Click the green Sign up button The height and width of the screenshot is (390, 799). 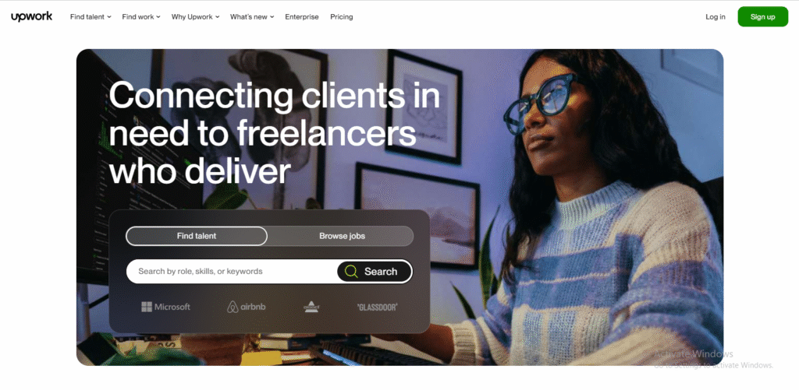tap(763, 17)
